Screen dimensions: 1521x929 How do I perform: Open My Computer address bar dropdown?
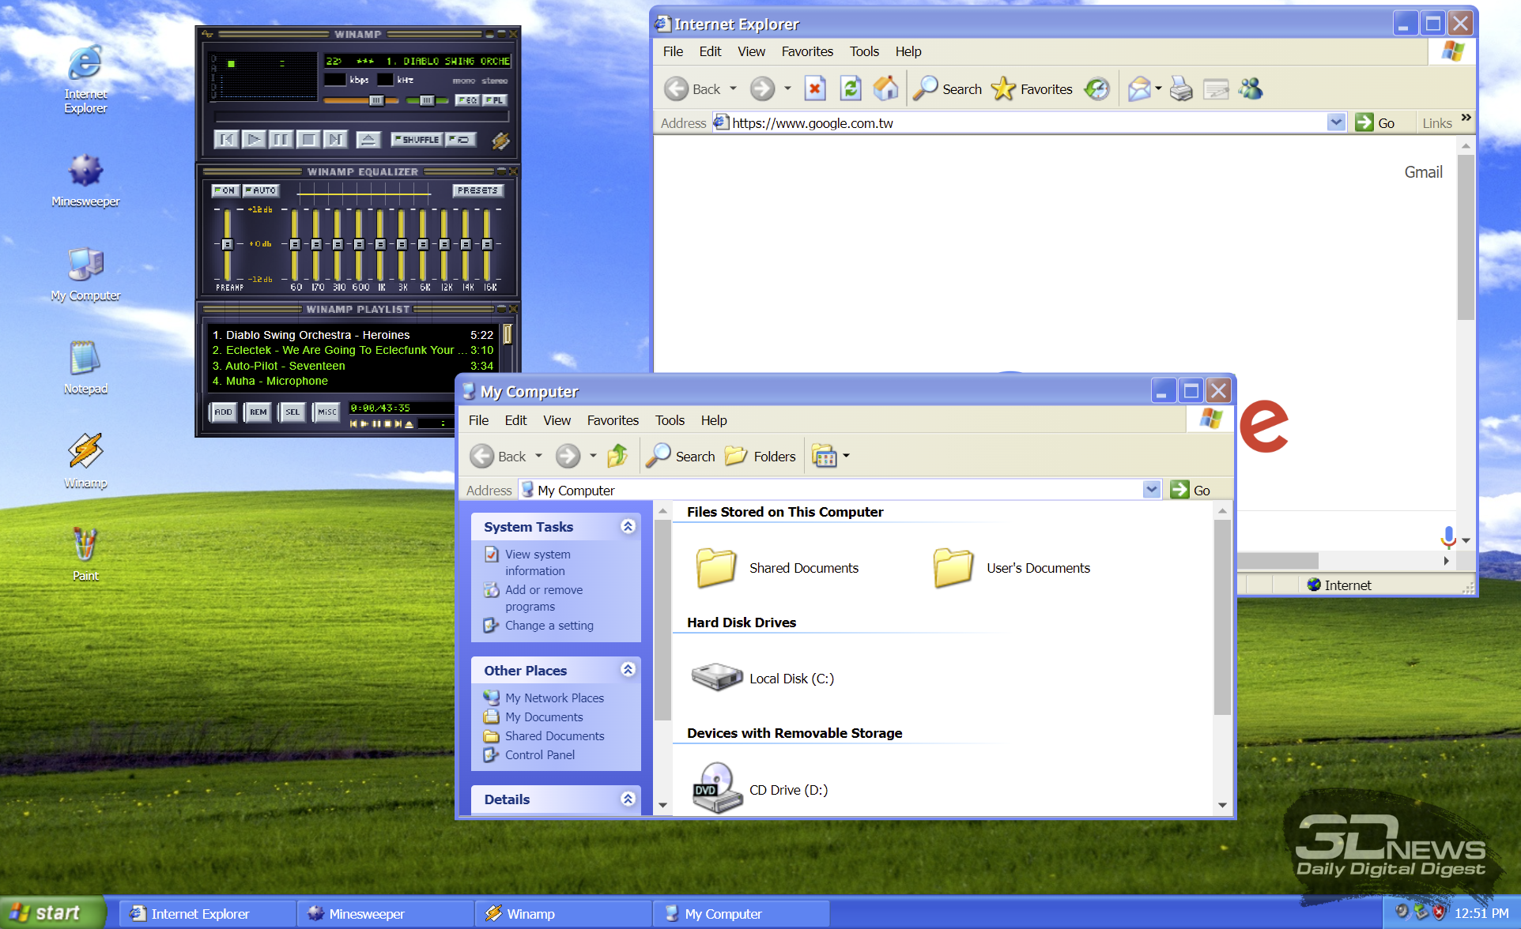tap(1152, 490)
